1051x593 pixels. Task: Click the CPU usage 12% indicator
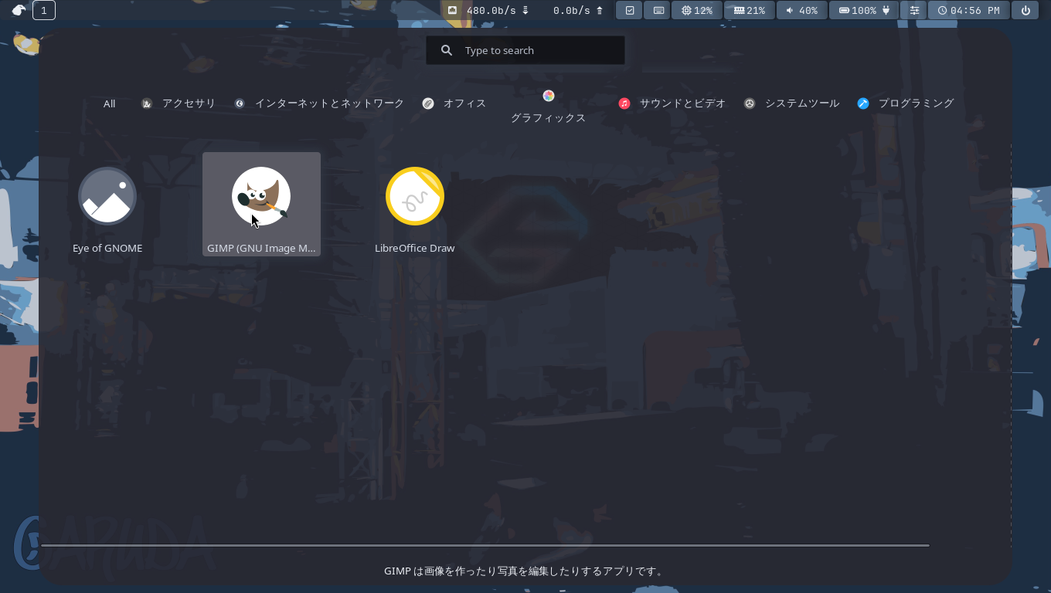point(697,10)
